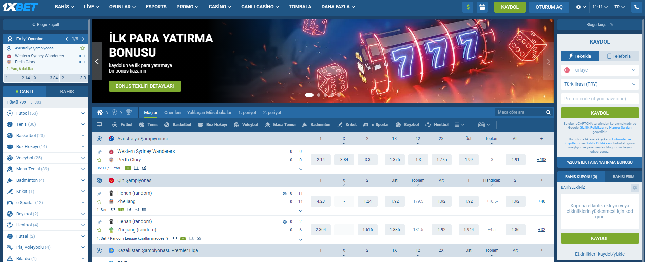Star the Henan (random) vs Zhejiang match
This screenshot has width=645, height=262.
tap(99, 202)
